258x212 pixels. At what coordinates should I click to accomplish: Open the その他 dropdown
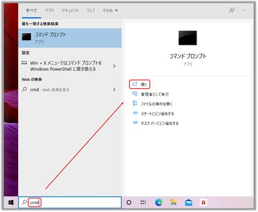pos(110,10)
